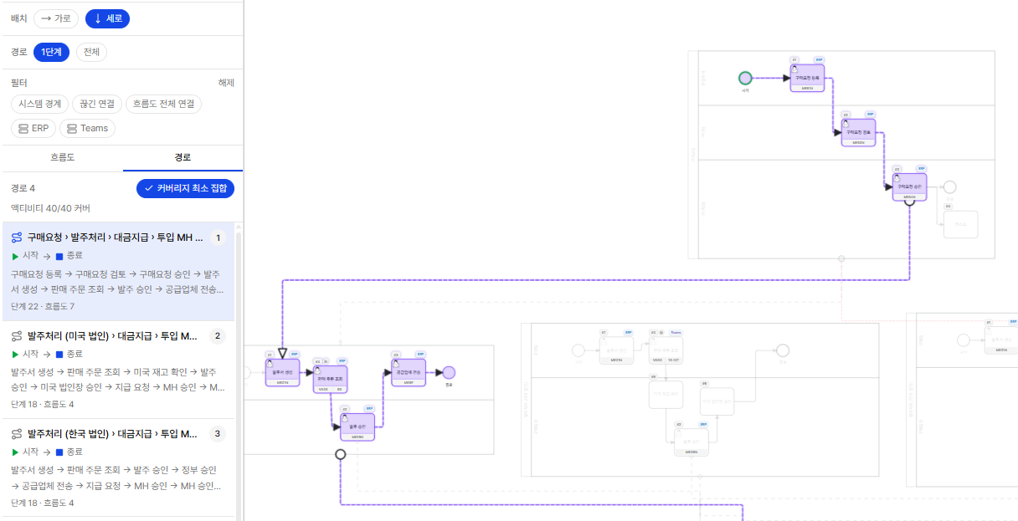Switch layout to 가로 (horizontal)

click(x=56, y=18)
